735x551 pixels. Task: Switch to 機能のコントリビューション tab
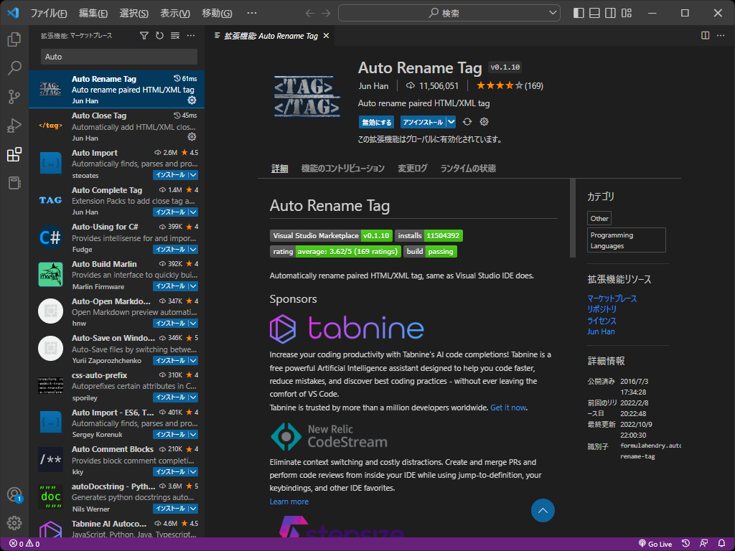point(342,168)
